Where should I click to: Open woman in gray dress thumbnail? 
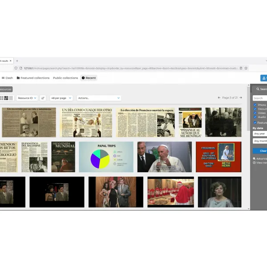coord(220,192)
